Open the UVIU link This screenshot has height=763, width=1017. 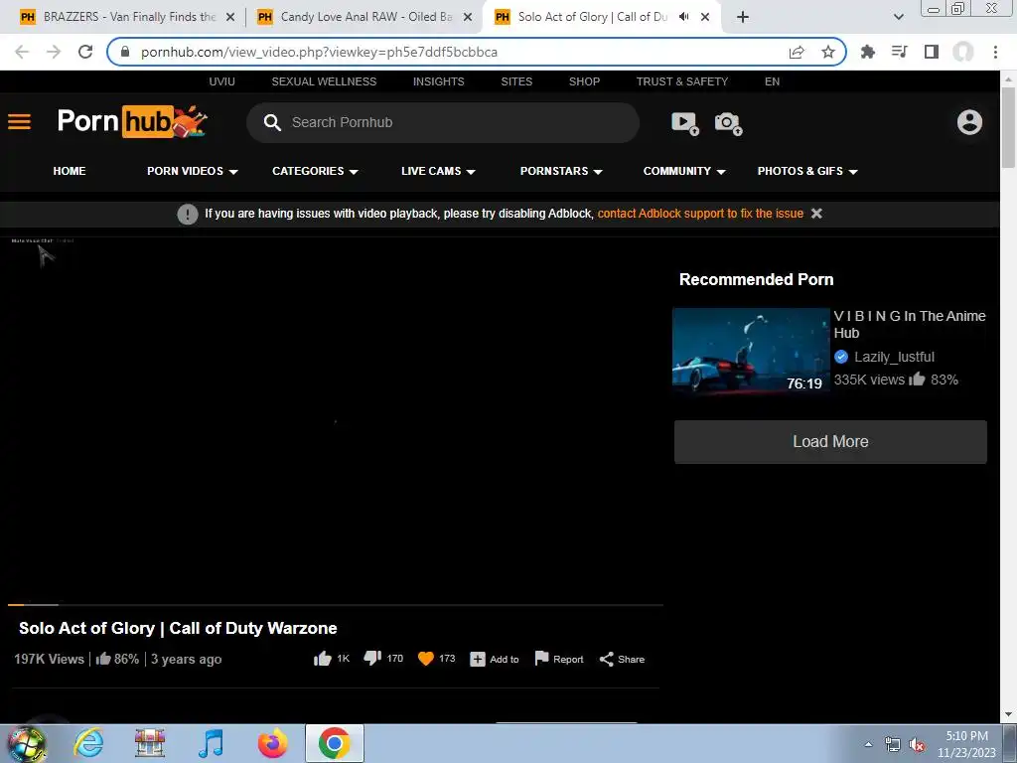point(221,81)
